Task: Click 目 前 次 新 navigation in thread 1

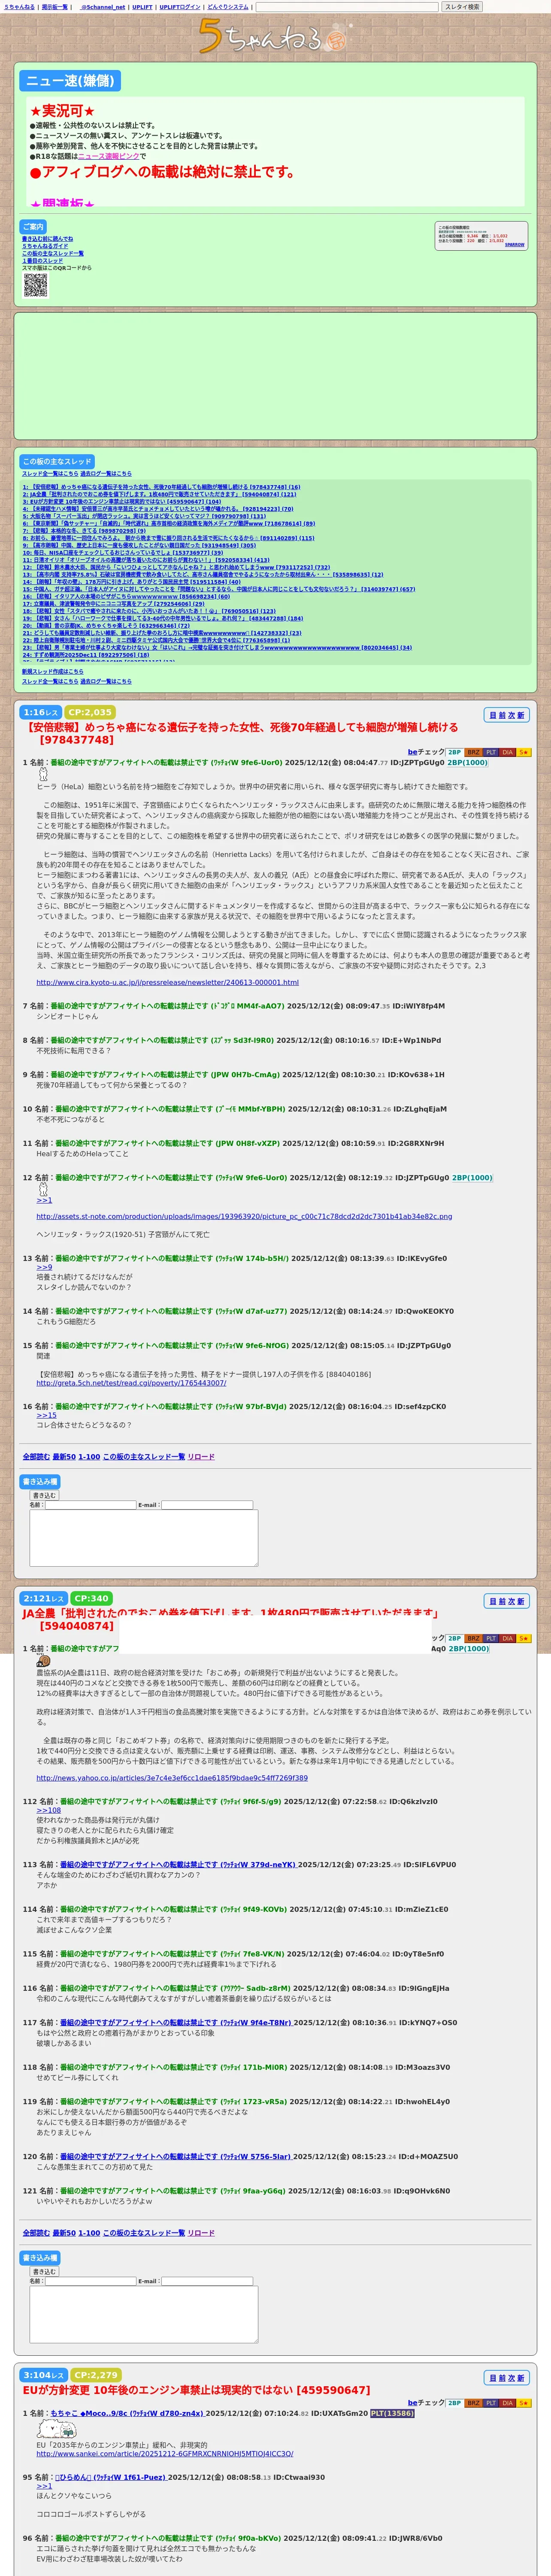Action: click(x=506, y=715)
